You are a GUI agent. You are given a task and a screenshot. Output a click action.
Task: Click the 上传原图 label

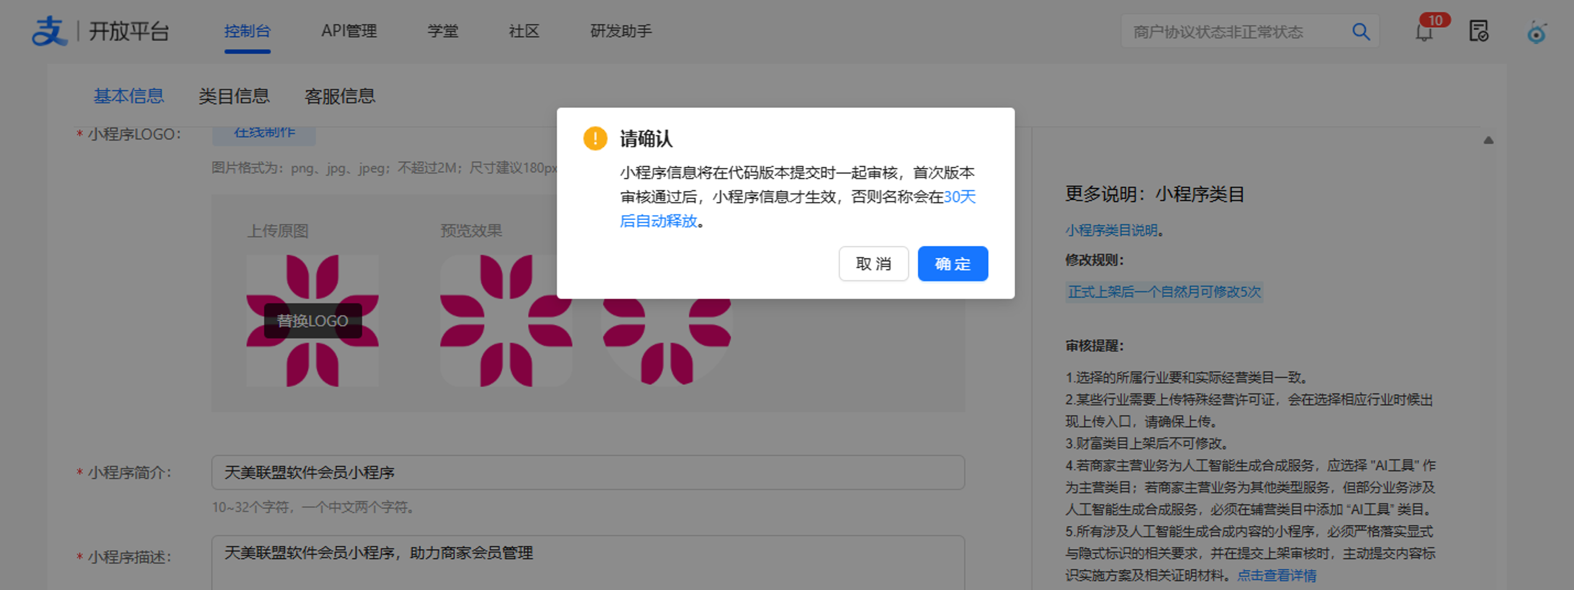(277, 231)
